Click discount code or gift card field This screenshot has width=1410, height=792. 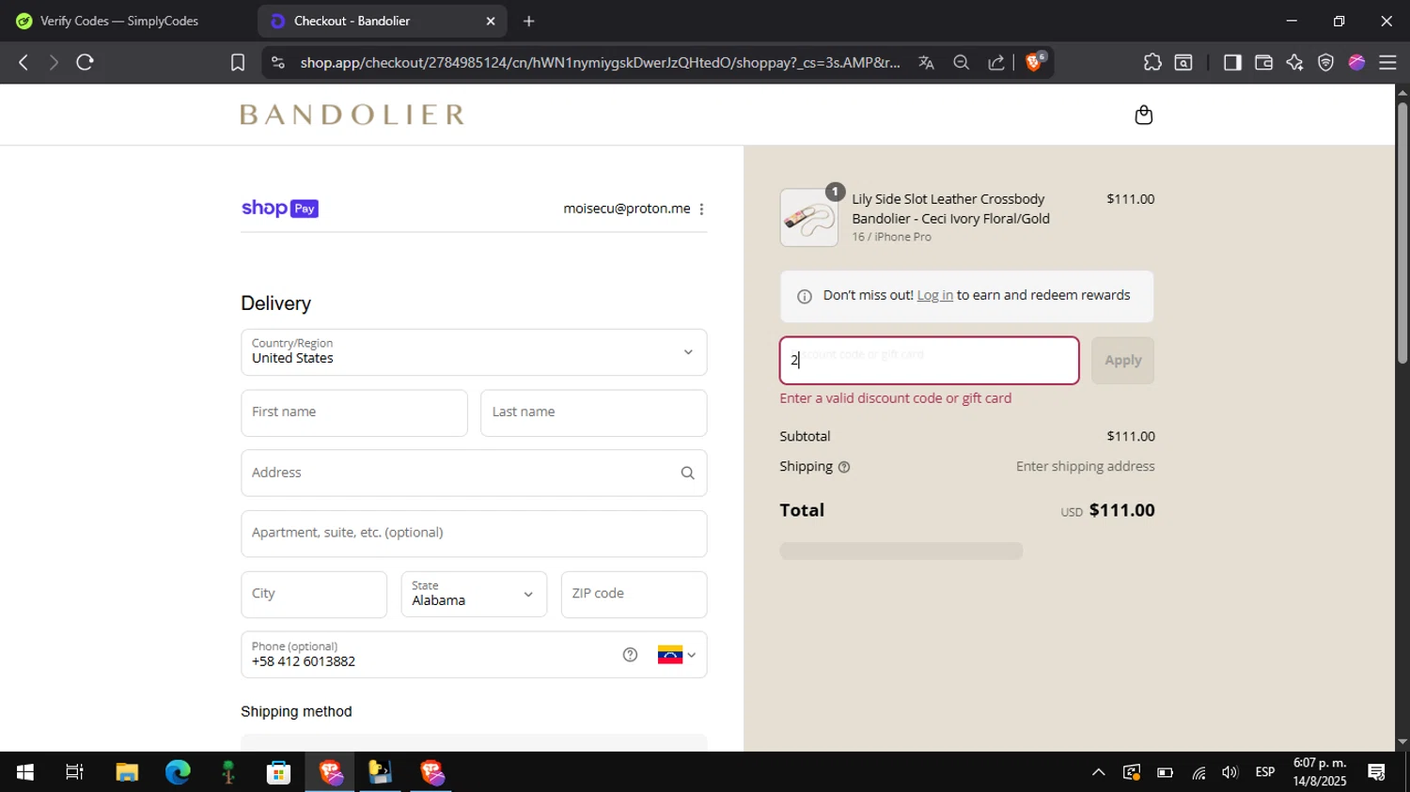coord(929,361)
